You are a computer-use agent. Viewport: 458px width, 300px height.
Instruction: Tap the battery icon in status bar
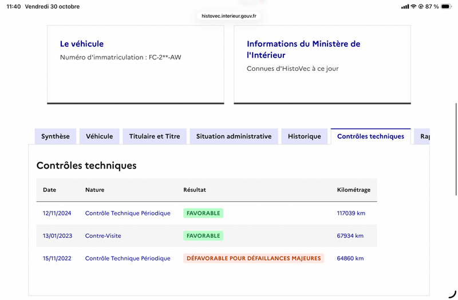tap(447, 6)
